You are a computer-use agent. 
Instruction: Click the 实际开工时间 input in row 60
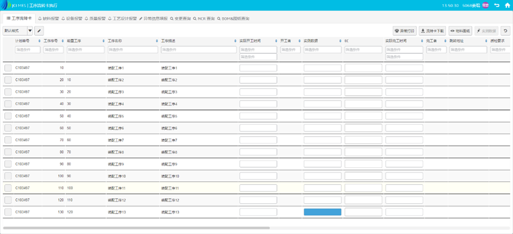coord(258,128)
